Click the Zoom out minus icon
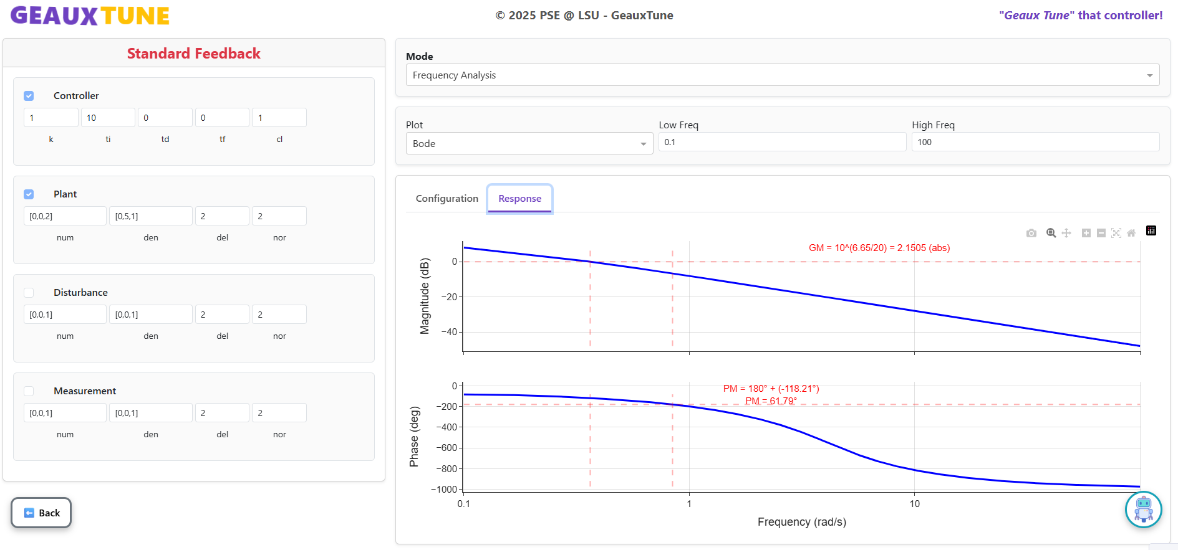Screen dimensions: 1178x550 (1101, 233)
